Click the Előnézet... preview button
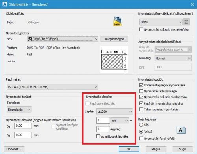 coord(14,149)
